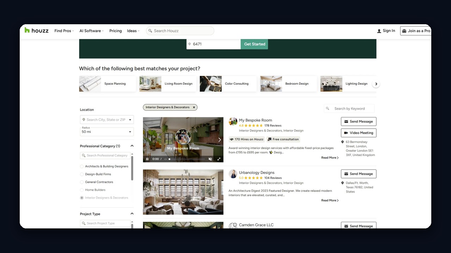Send Message to Camden Grace LLC
This screenshot has width=451, height=253.
(x=359, y=226)
